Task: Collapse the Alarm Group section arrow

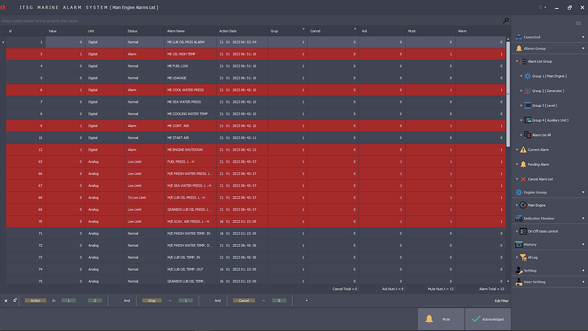Action: point(583,49)
